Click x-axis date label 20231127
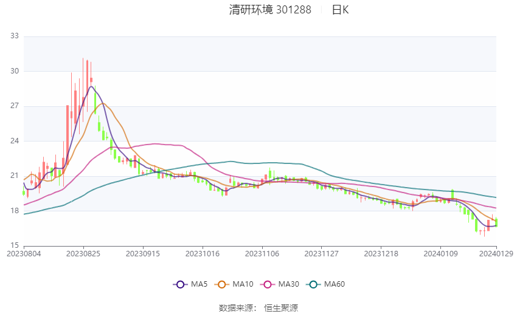 (322, 254)
